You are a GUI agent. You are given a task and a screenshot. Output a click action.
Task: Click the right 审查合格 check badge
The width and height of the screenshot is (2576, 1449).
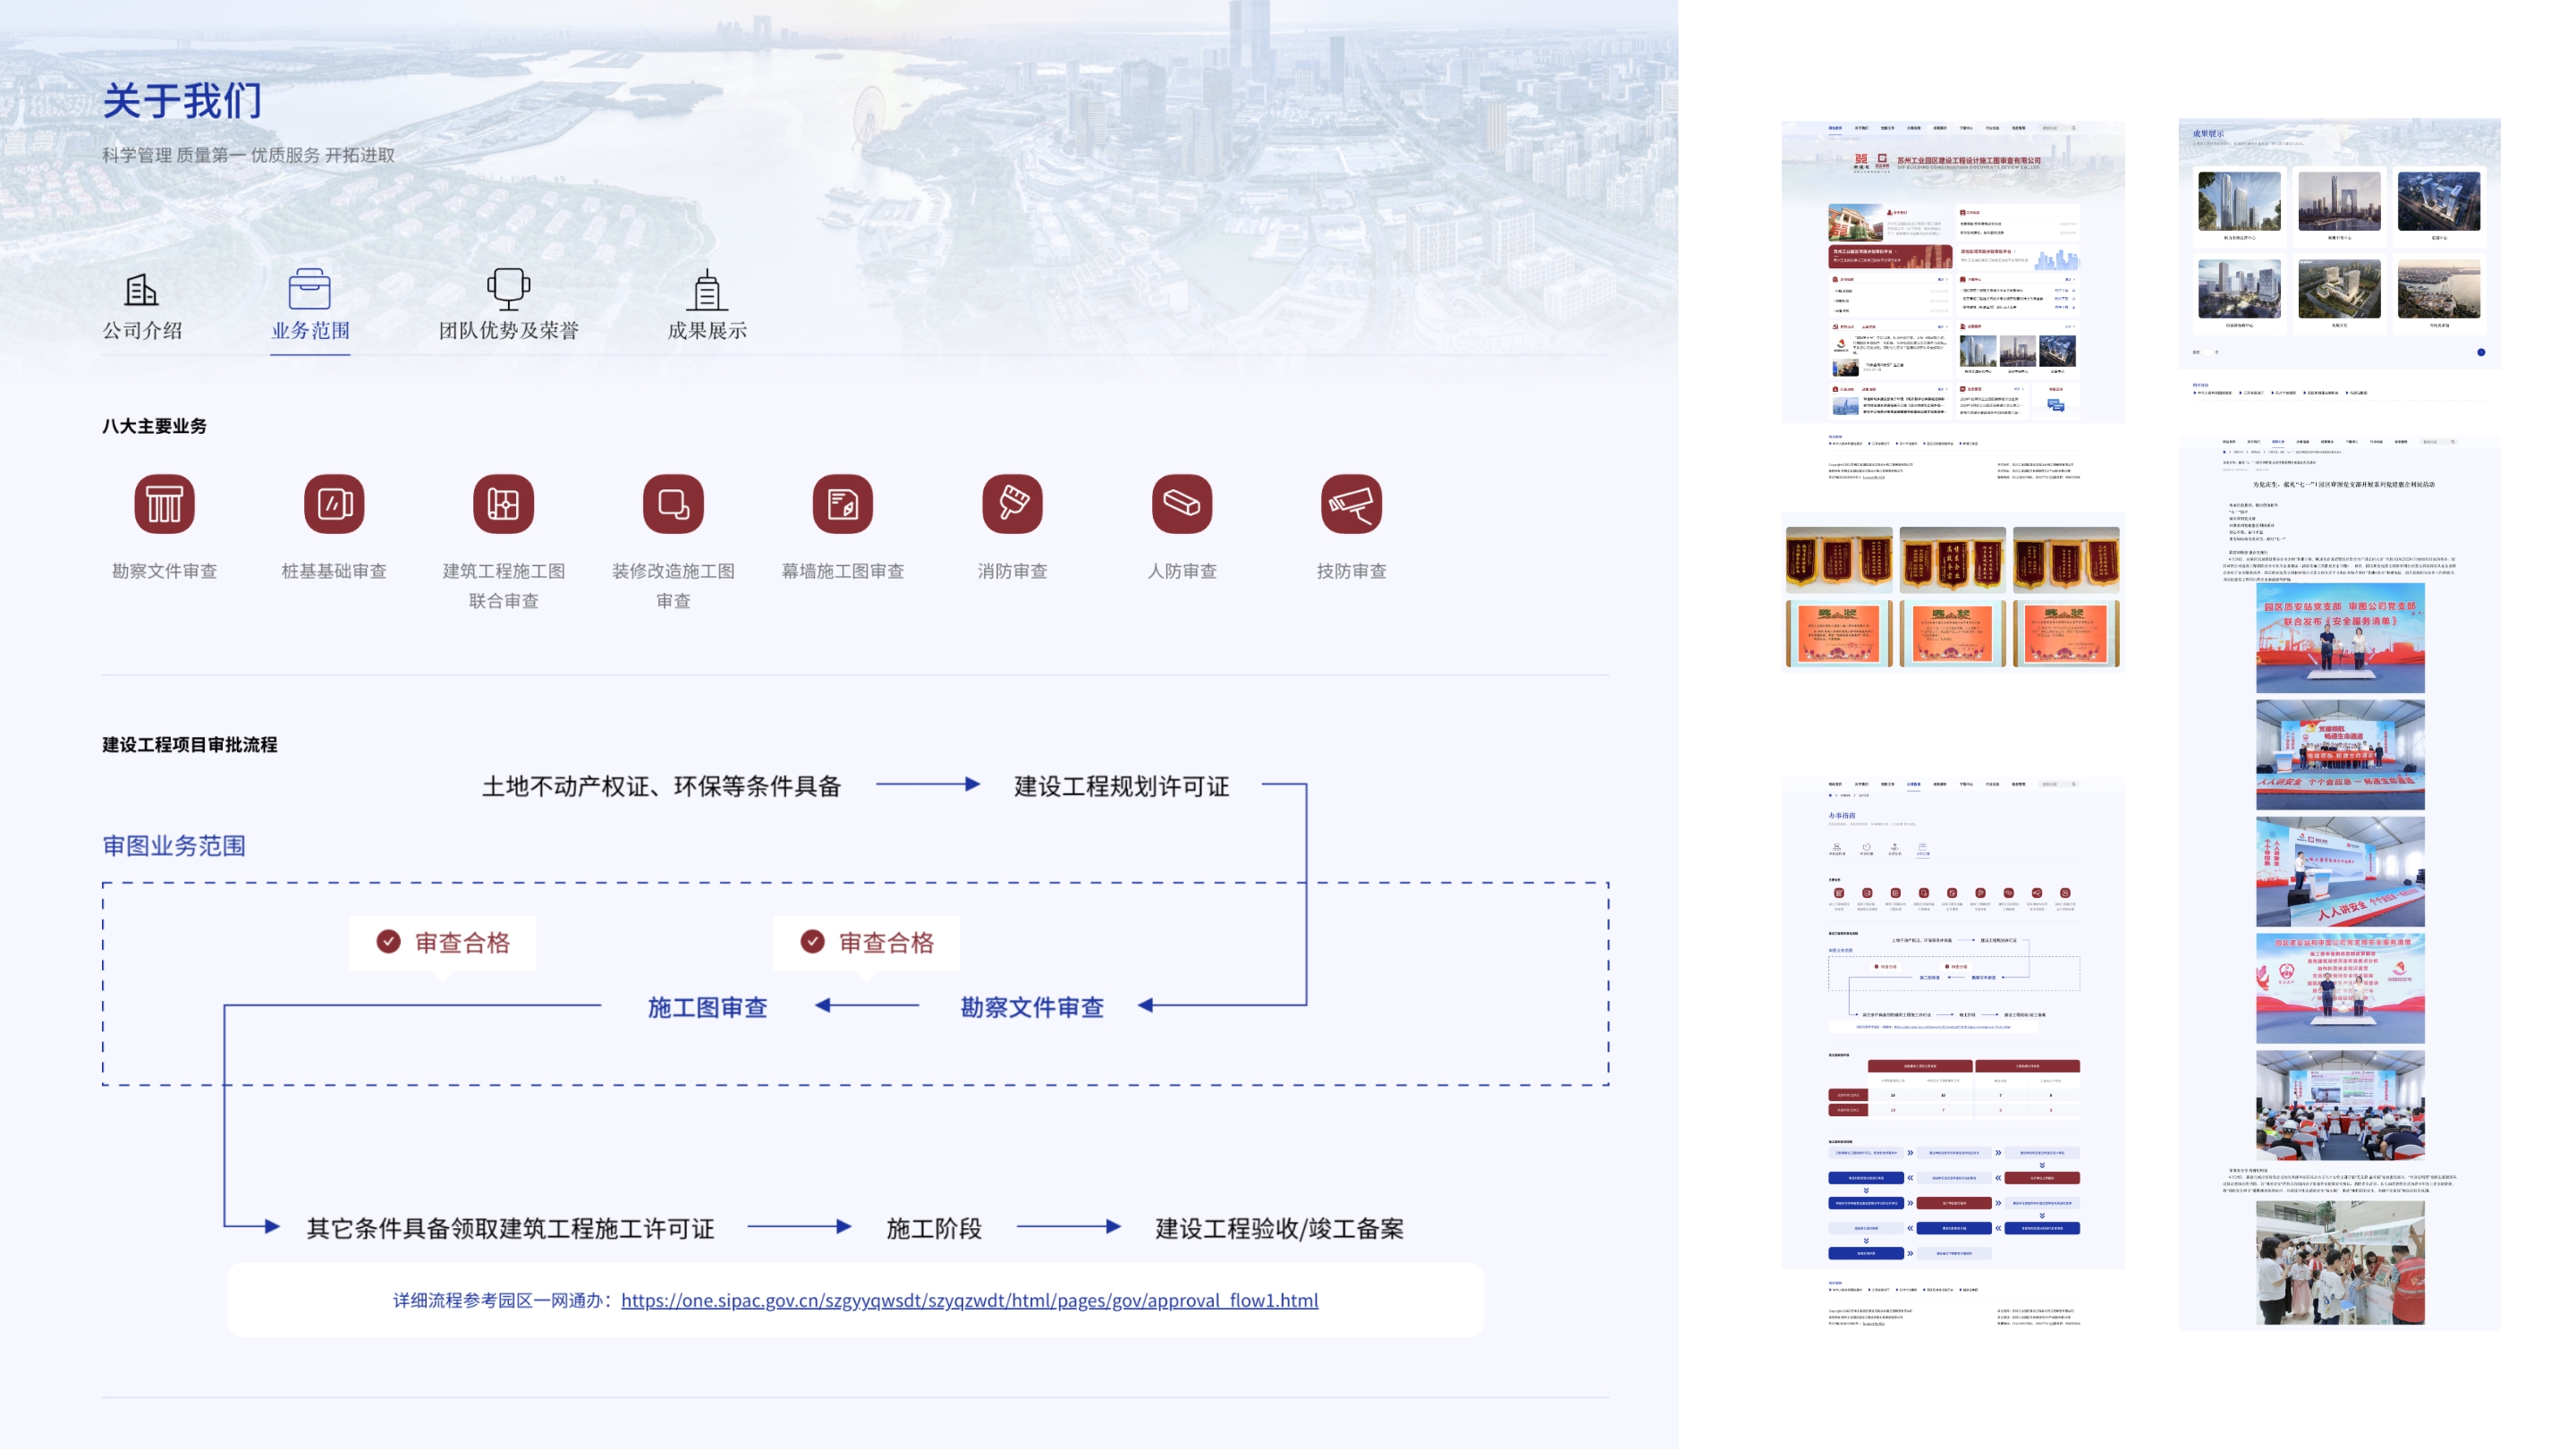[867, 942]
